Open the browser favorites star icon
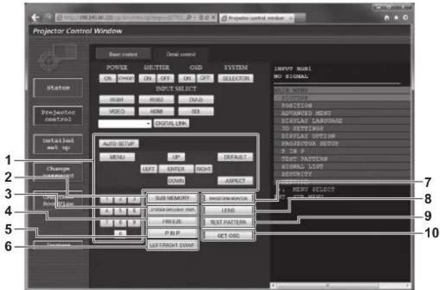Image resolution: width=440 pixels, height=290 pixels. coord(396,17)
